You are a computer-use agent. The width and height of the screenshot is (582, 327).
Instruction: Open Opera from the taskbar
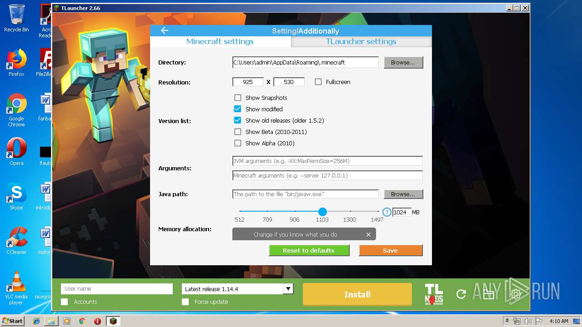(97, 321)
